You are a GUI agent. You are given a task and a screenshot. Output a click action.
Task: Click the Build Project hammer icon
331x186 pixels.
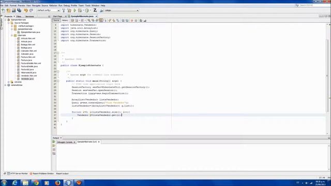[64, 10]
